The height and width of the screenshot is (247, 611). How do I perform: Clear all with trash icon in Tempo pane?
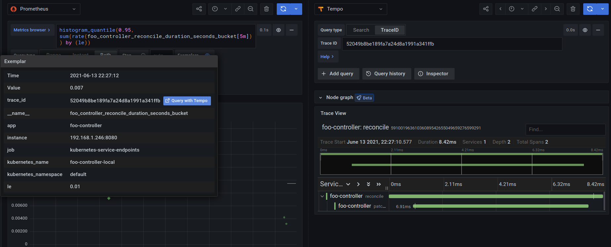(573, 9)
